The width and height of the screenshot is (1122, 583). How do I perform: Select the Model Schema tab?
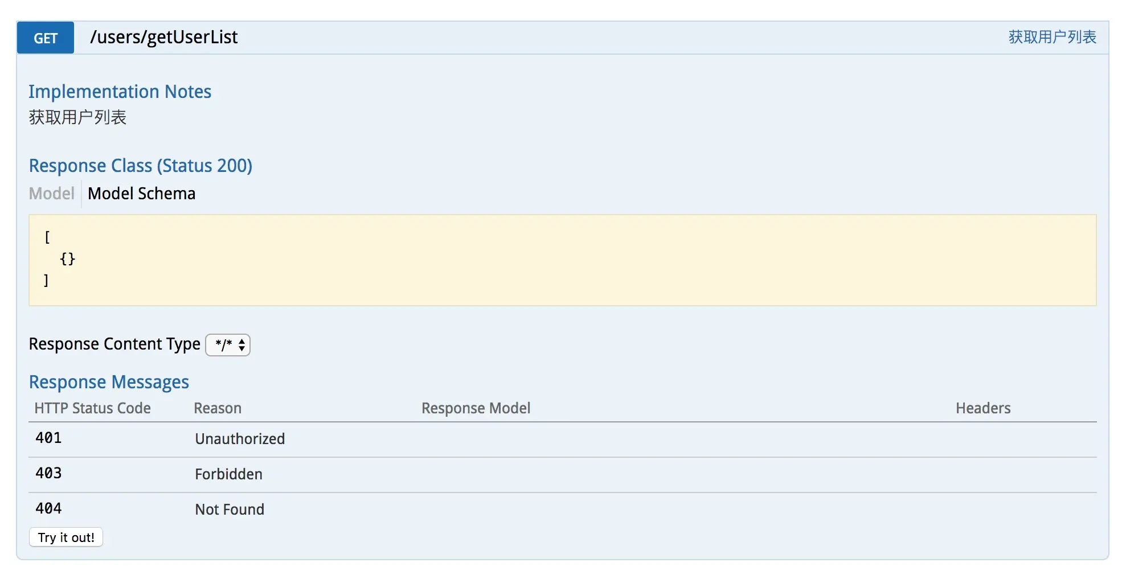coord(141,194)
